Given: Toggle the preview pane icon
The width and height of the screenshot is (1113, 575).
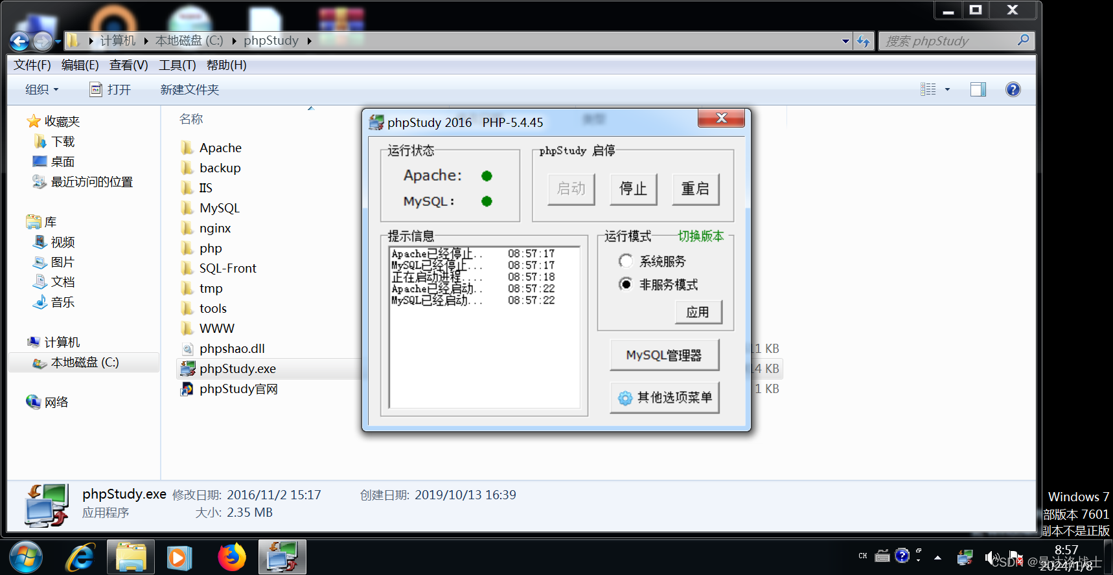Looking at the screenshot, I should [978, 89].
